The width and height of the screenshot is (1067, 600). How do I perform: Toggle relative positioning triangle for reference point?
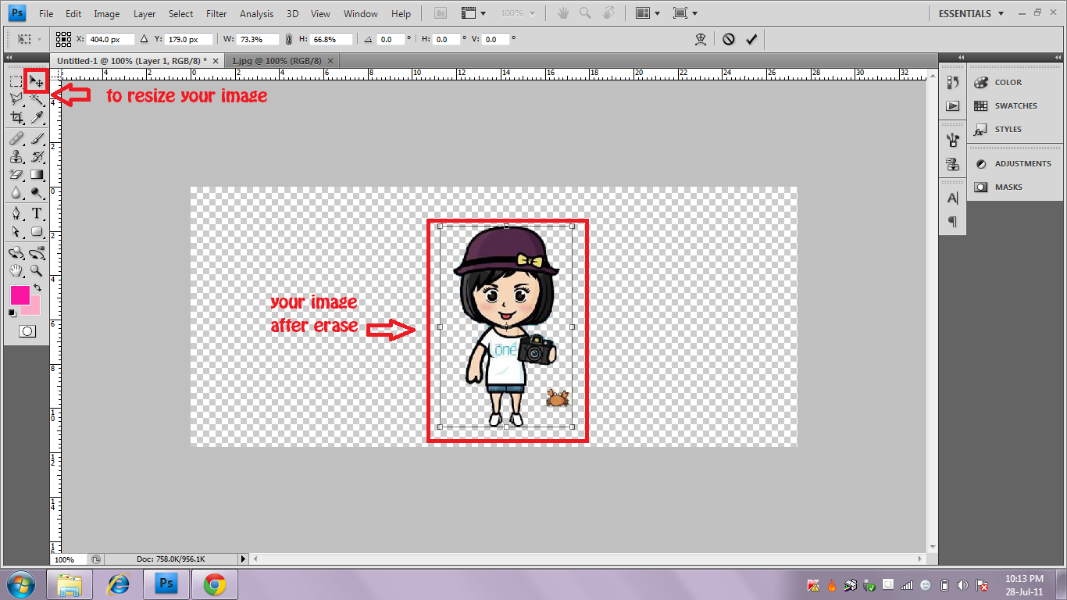(x=144, y=38)
